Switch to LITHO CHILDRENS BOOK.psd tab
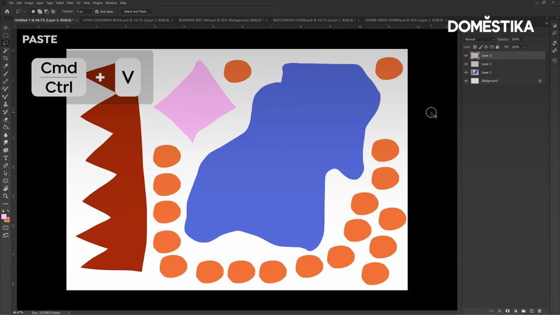Screen dimensions: 560x315 [125, 20]
